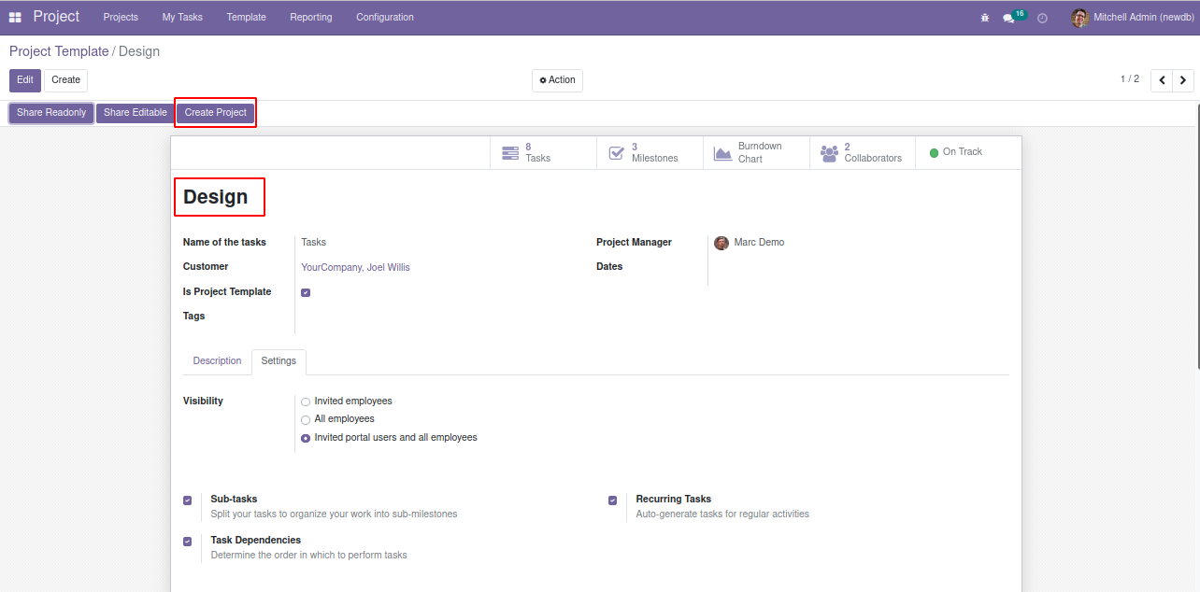Click the Design breadcrumb text

[139, 51]
